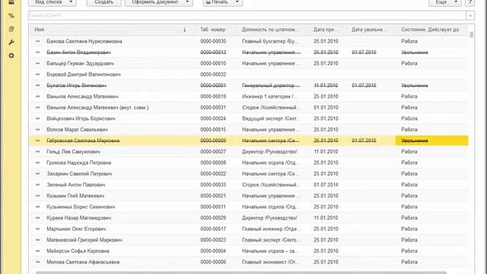This screenshot has width=487, height=274.
Task: Click the row marker icon for Габровская Светлана Марковна
Action: click(x=38, y=140)
